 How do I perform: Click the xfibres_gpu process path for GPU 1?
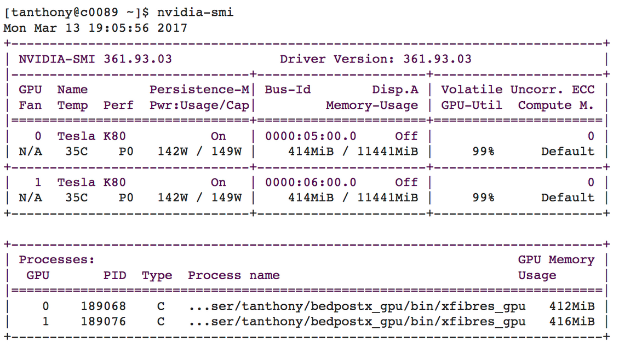coord(357,322)
